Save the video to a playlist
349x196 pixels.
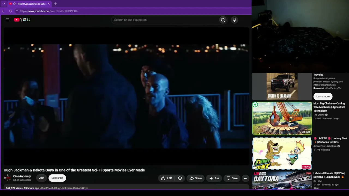232,178
